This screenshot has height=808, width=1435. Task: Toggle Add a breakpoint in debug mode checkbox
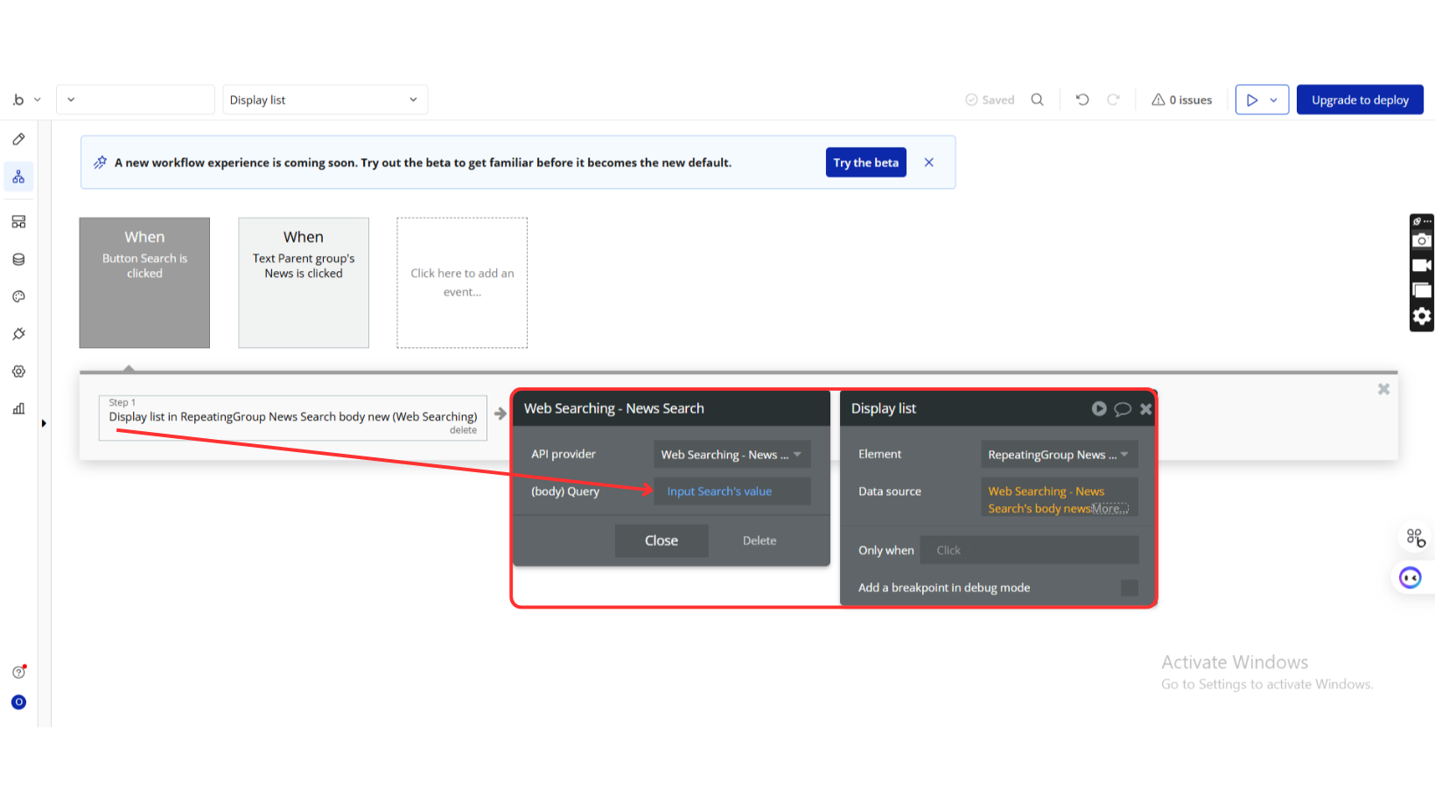pos(1129,588)
